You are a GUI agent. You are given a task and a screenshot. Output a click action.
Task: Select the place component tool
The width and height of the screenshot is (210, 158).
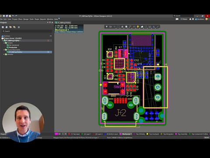tap(126, 27)
